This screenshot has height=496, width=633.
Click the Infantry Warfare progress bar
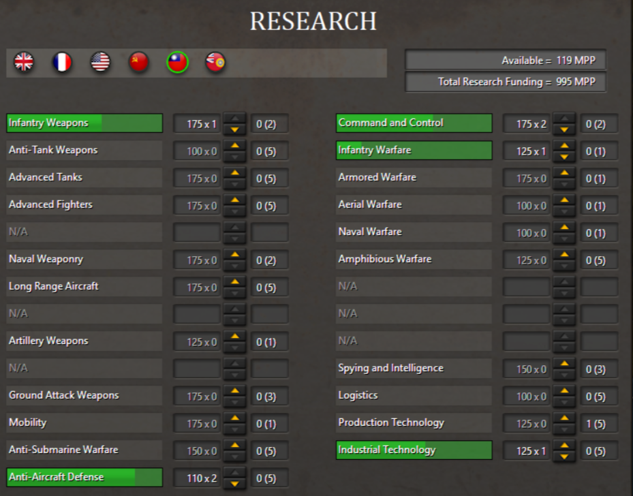(414, 150)
